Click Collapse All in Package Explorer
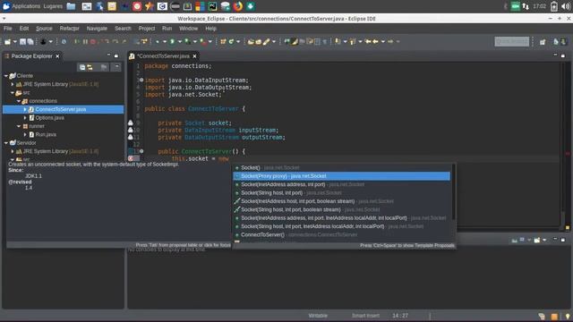 (82, 67)
